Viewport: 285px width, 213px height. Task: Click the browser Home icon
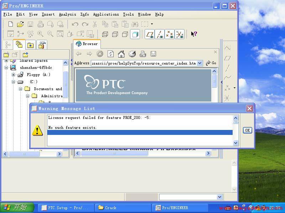pyautogui.click(x=121, y=54)
